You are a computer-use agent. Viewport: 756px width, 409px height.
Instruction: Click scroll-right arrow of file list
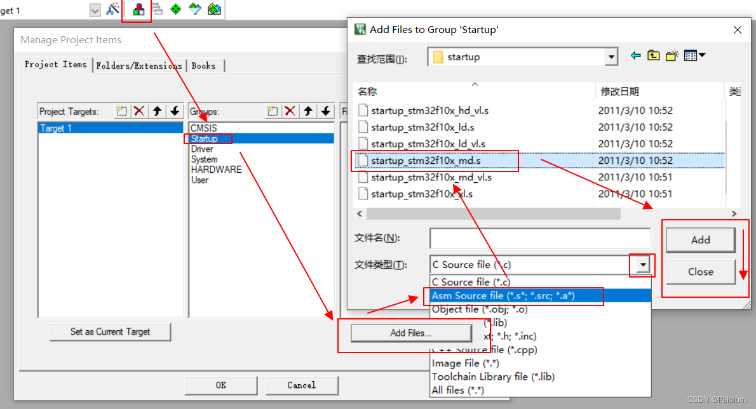coord(734,213)
